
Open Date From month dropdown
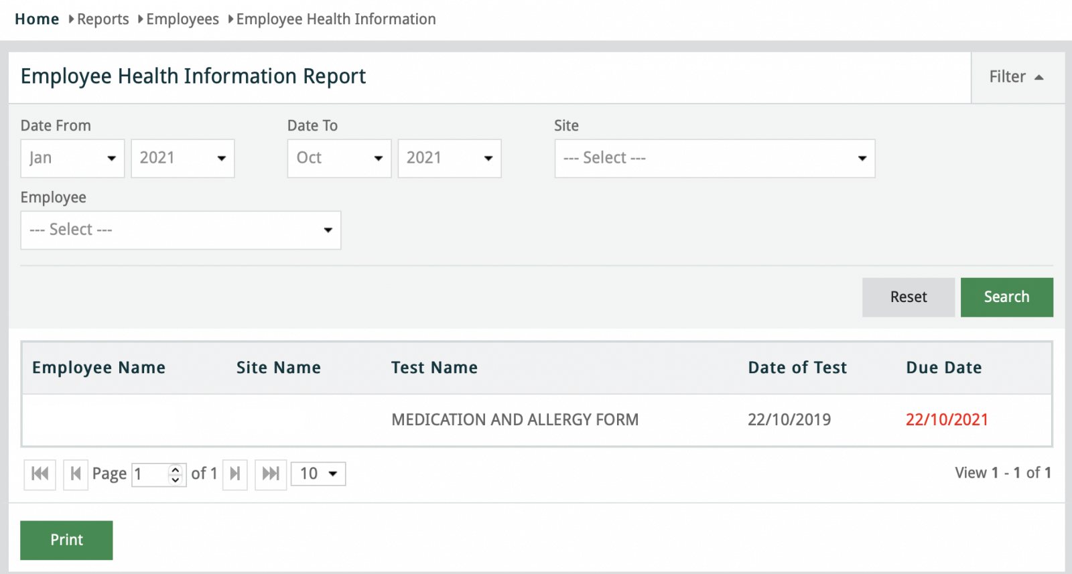coord(72,158)
